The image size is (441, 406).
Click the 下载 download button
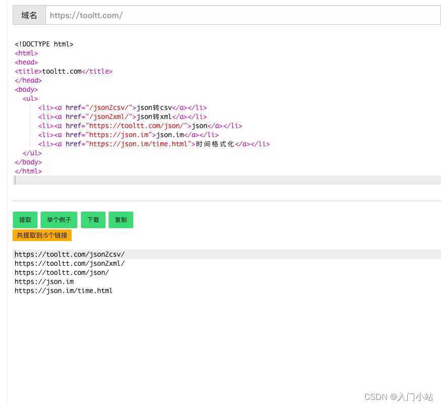tap(93, 220)
